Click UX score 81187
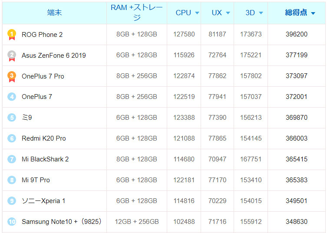This screenshot has height=233, width=327. pyautogui.click(x=217, y=34)
